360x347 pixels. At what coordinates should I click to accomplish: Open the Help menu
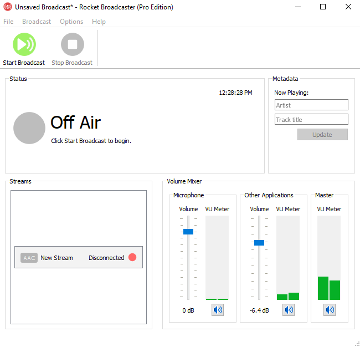click(x=99, y=22)
